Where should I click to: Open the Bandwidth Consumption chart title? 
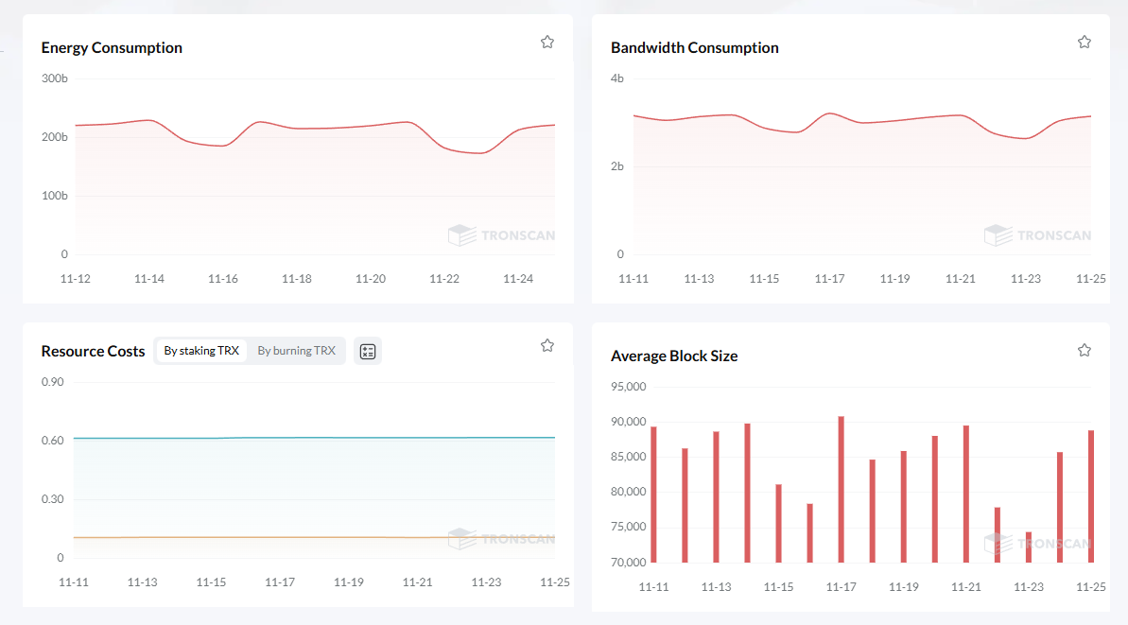pyautogui.click(x=694, y=47)
